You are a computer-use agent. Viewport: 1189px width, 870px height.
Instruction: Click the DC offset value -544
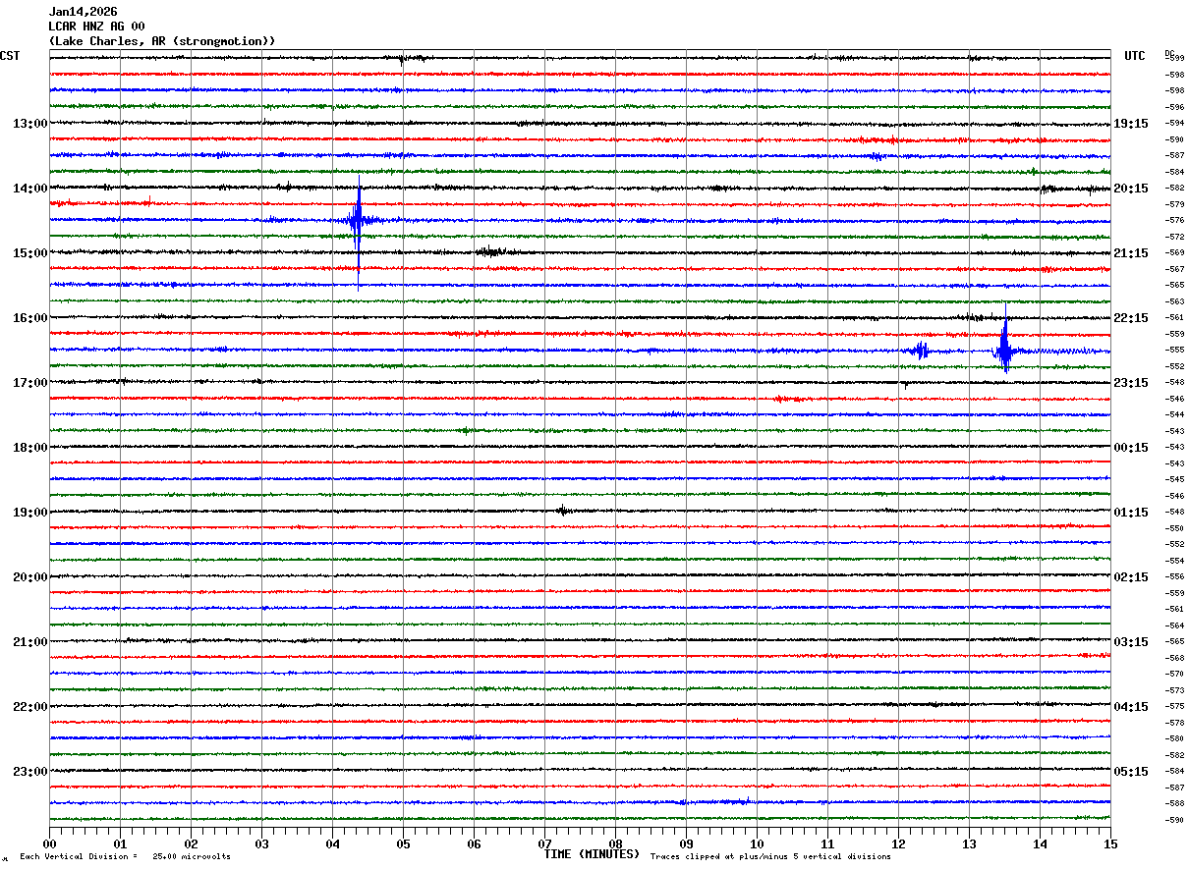coord(1174,415)
